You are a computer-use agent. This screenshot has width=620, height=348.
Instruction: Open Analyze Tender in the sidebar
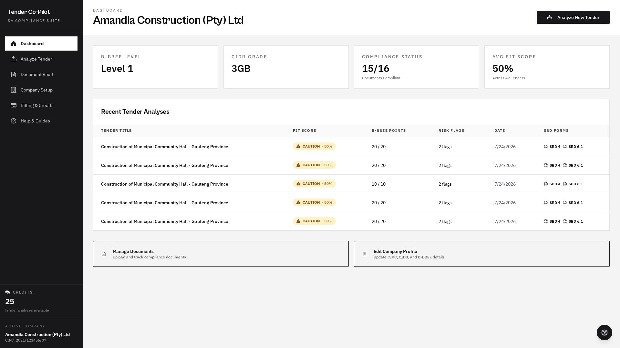point(41,59)
